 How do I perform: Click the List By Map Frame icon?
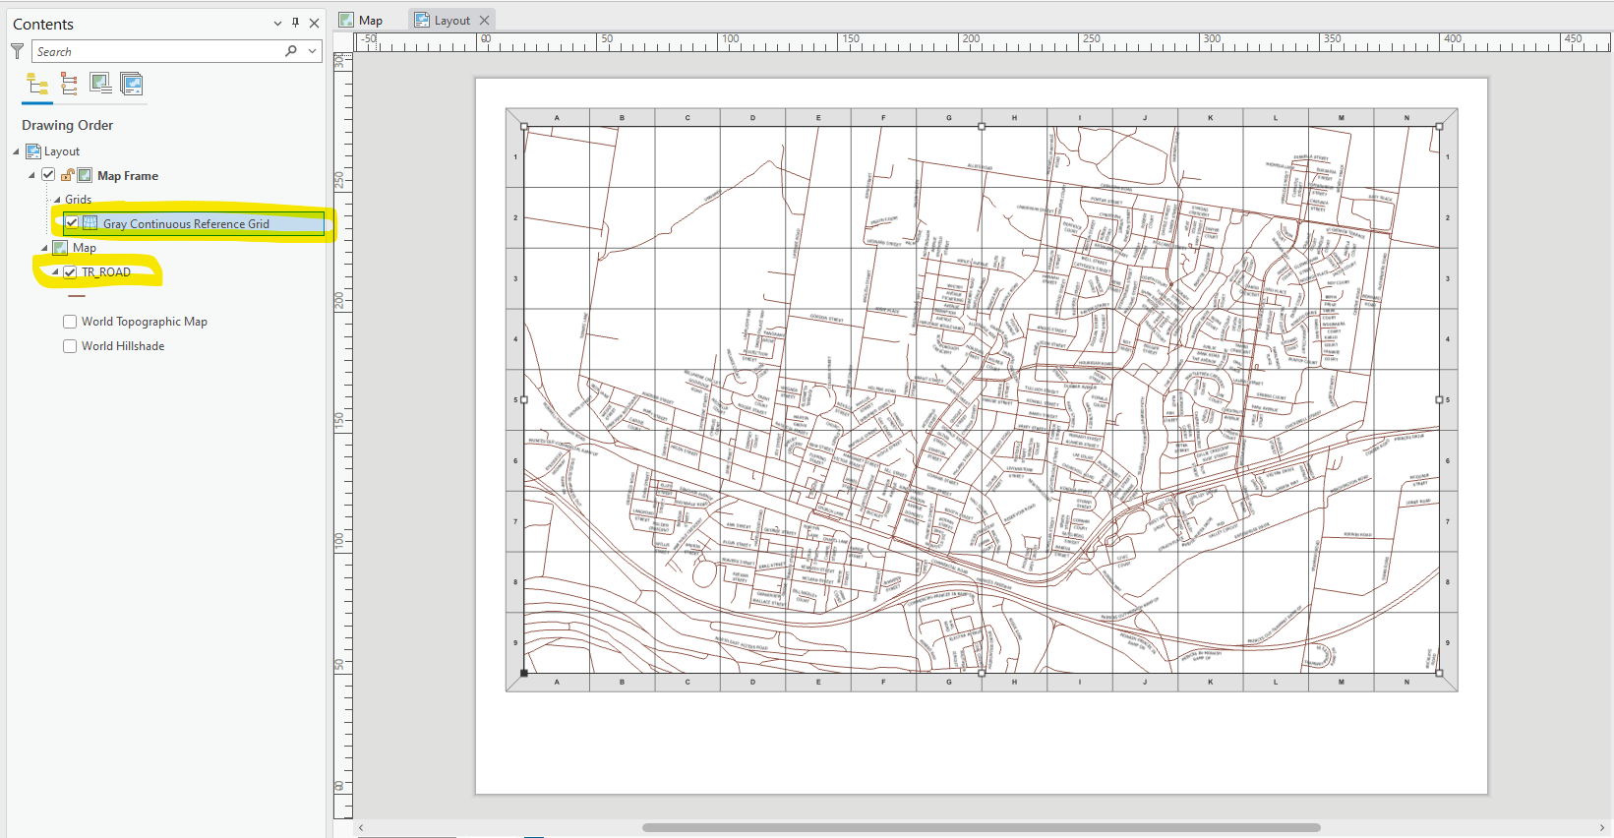[x=100, y=84]
